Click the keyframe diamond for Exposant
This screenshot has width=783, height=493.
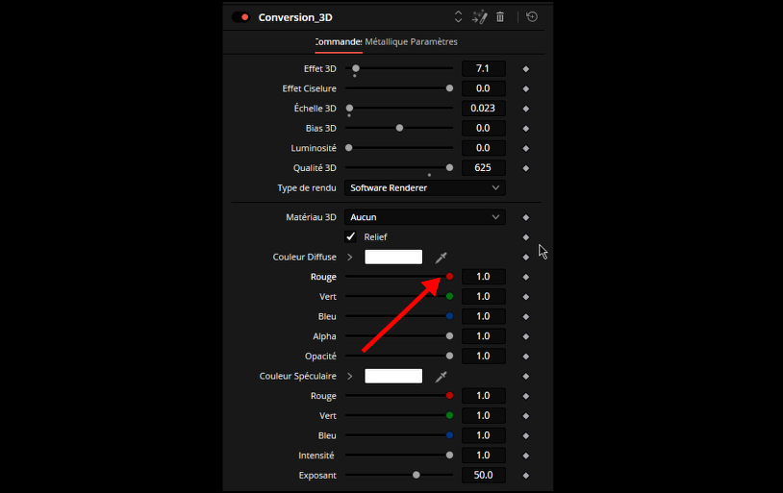(x=525, y=476)
